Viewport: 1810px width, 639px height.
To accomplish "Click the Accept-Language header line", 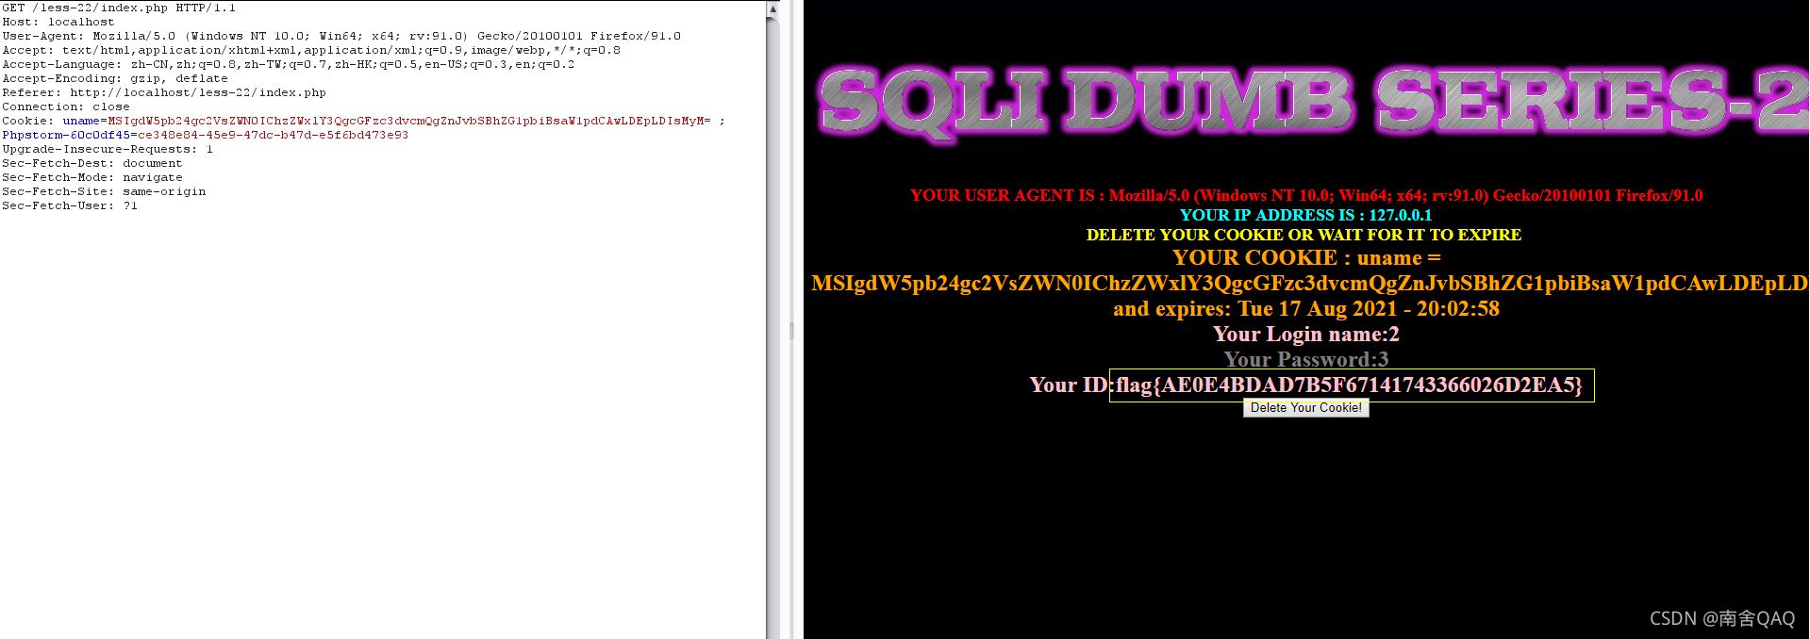I will tap(288, 64).
